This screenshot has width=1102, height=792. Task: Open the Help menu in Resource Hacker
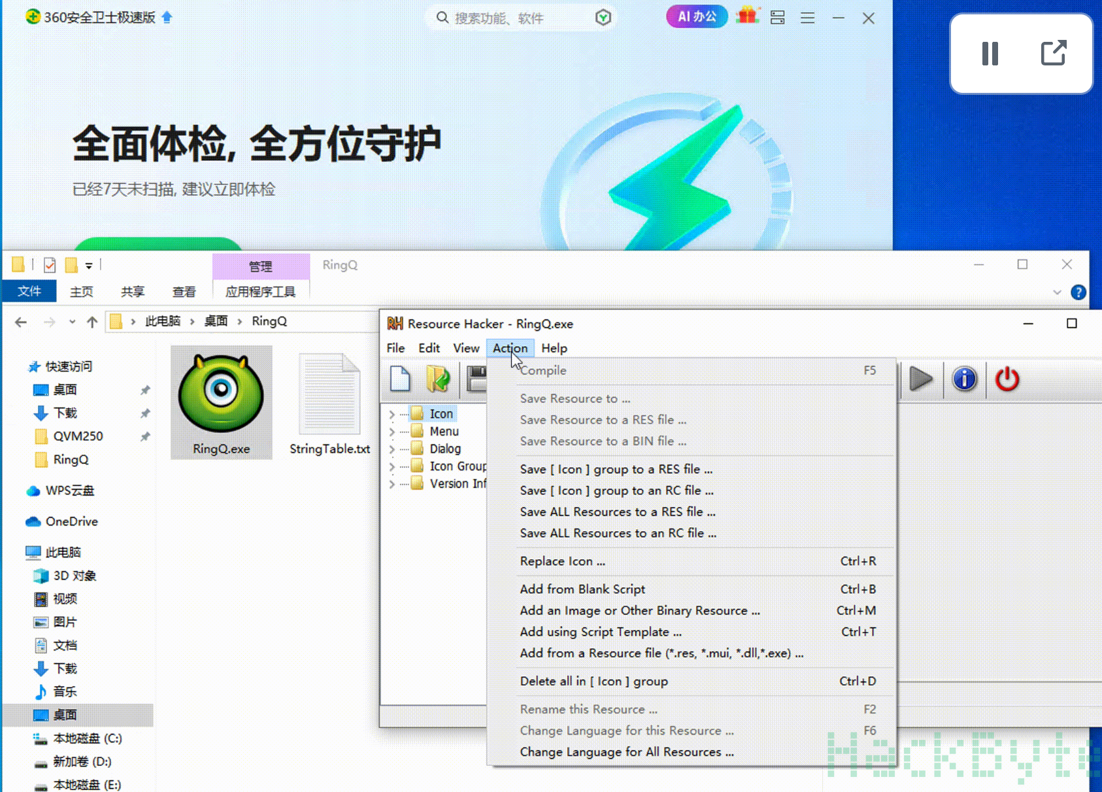[554, 348]
